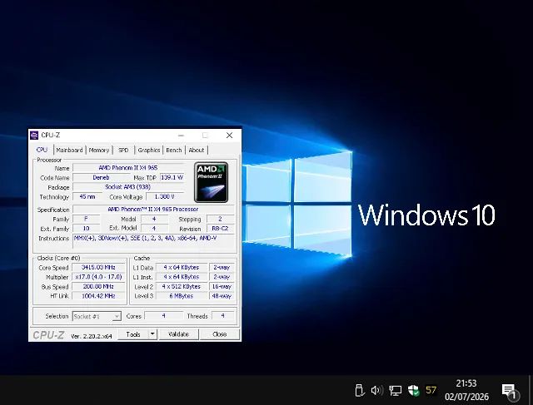The height and width of the screenshot is (405, 533).
Task: Click the Level 3 value 6 MBytes
Action: 182,296
